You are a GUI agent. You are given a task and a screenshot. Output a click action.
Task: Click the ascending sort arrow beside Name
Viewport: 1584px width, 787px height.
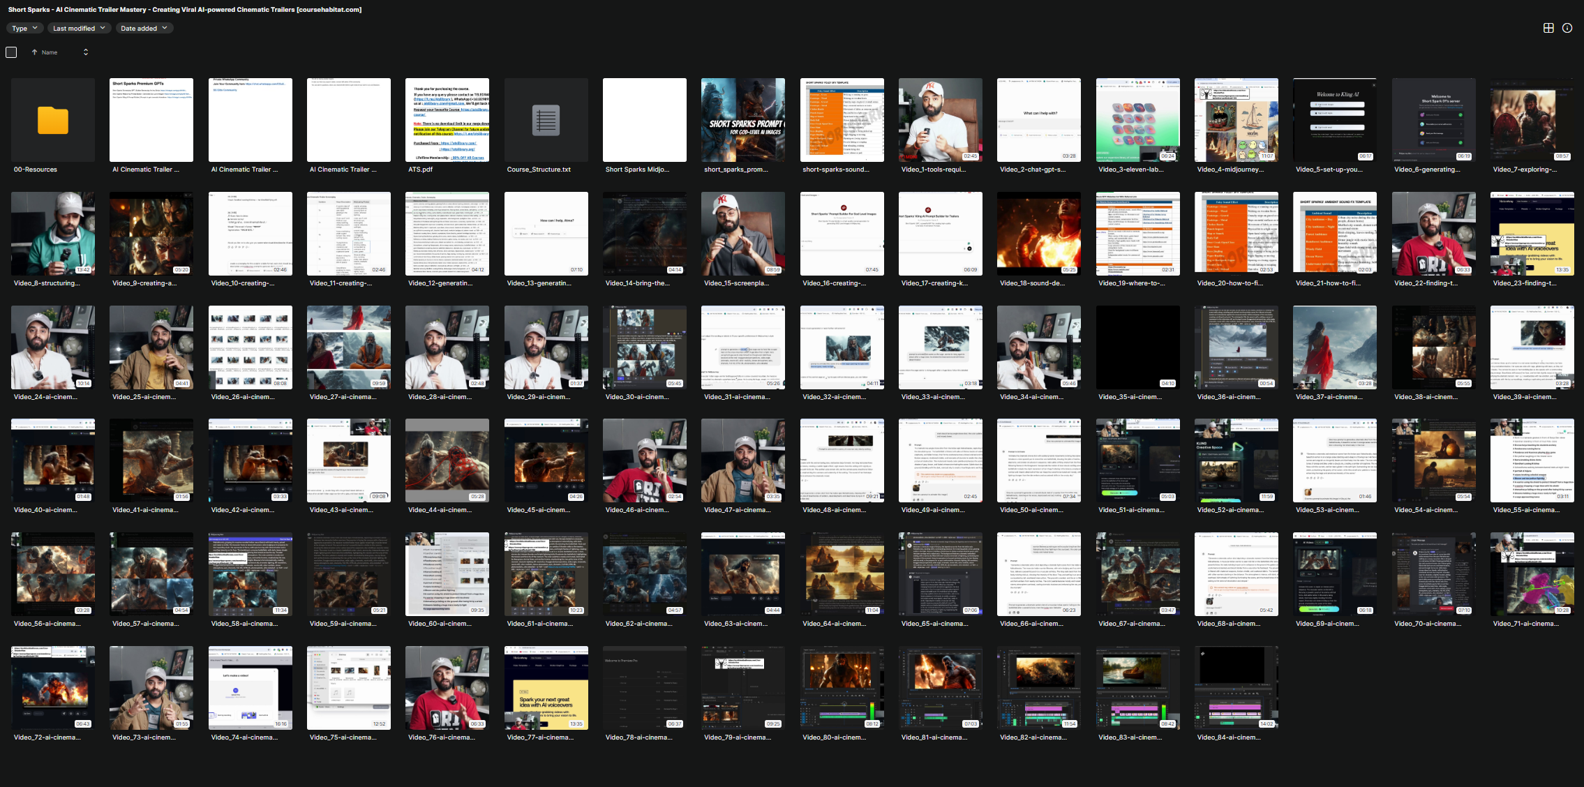pos(34,52)
